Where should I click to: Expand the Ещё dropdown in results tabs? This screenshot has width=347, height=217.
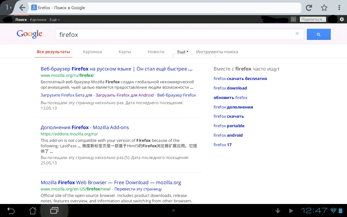[183, 52]
